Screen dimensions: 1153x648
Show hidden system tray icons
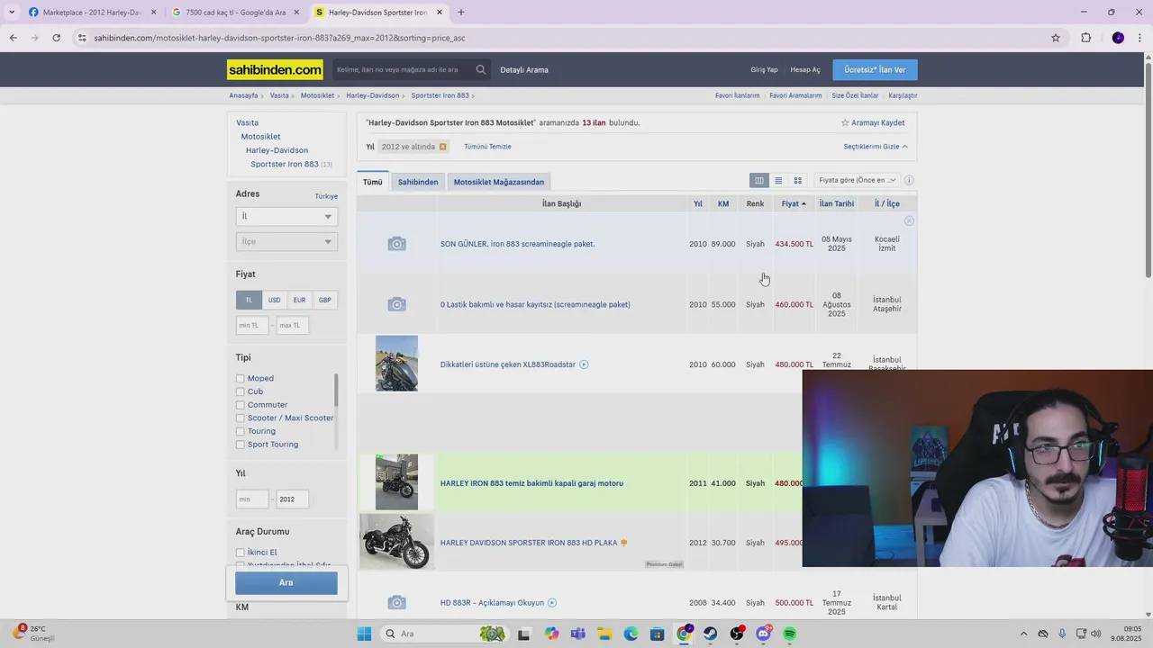(1022, 634)
